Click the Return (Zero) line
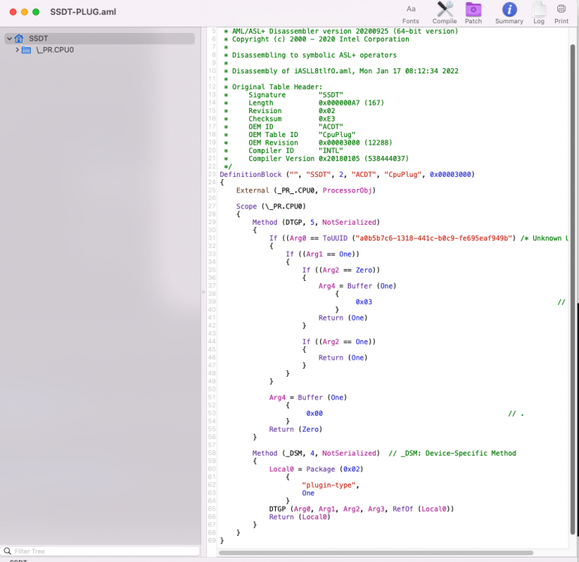 pos(295,429)
